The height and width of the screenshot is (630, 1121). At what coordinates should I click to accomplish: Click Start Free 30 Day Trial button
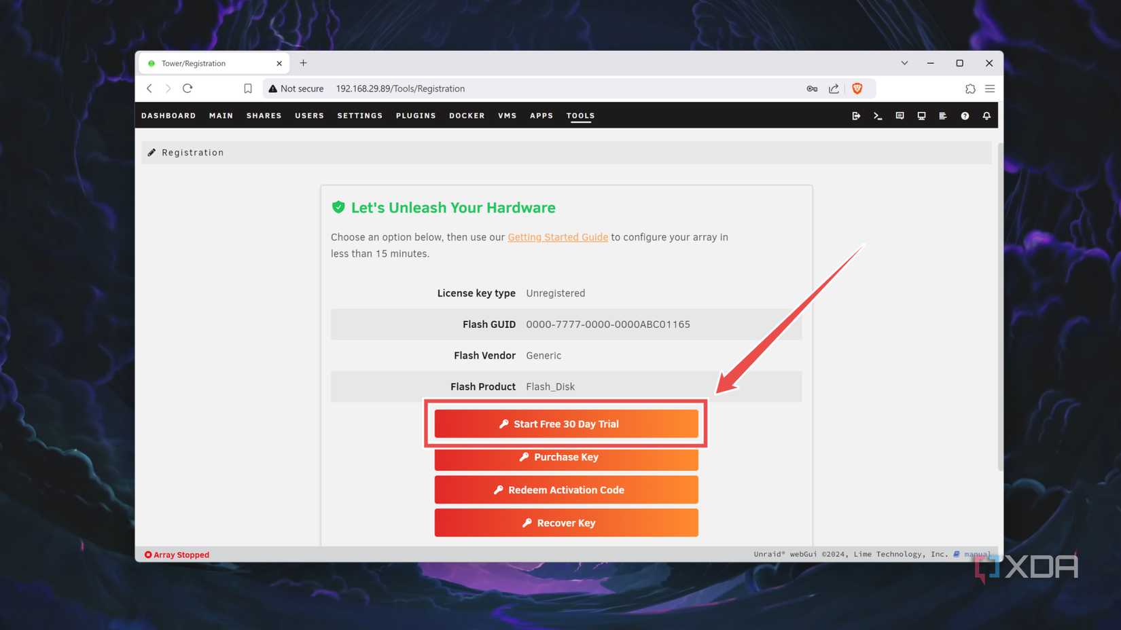pyautogui.click(x=566, y=424)
